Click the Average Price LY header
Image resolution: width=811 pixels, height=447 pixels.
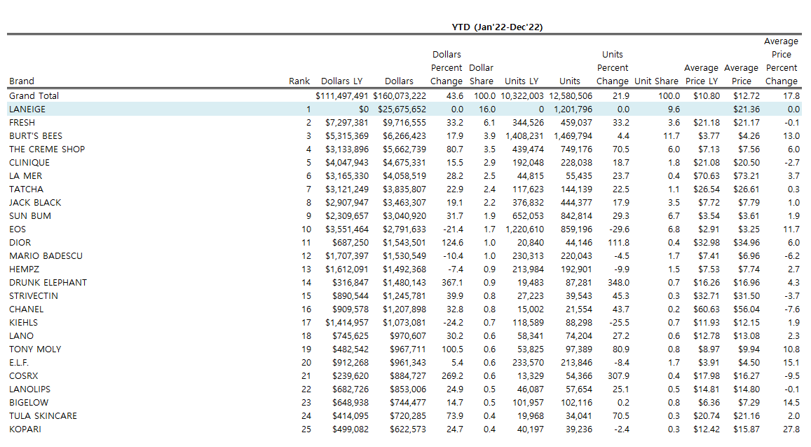click(x=701, y=74)
